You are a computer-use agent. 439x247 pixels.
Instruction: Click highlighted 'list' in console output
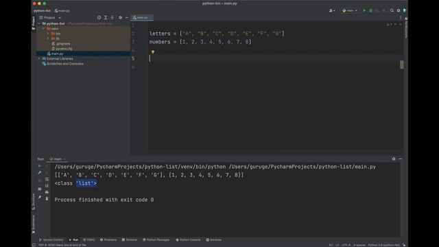pyautogui.click(x=86, y=183)
